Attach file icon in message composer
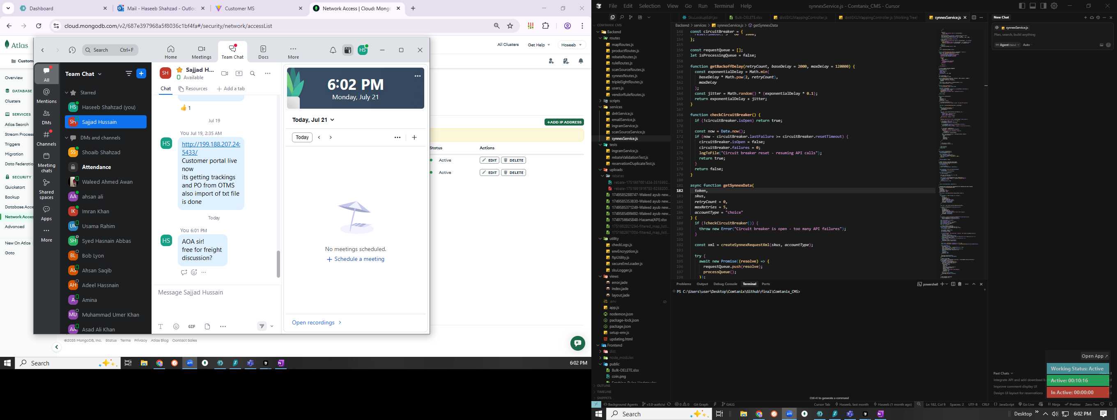1117x420 pixels. tap(207, 326)
